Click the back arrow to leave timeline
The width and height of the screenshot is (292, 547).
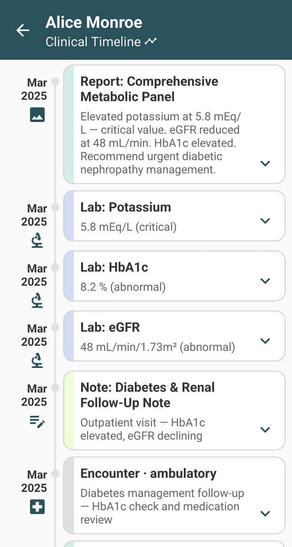click(22, 30)
